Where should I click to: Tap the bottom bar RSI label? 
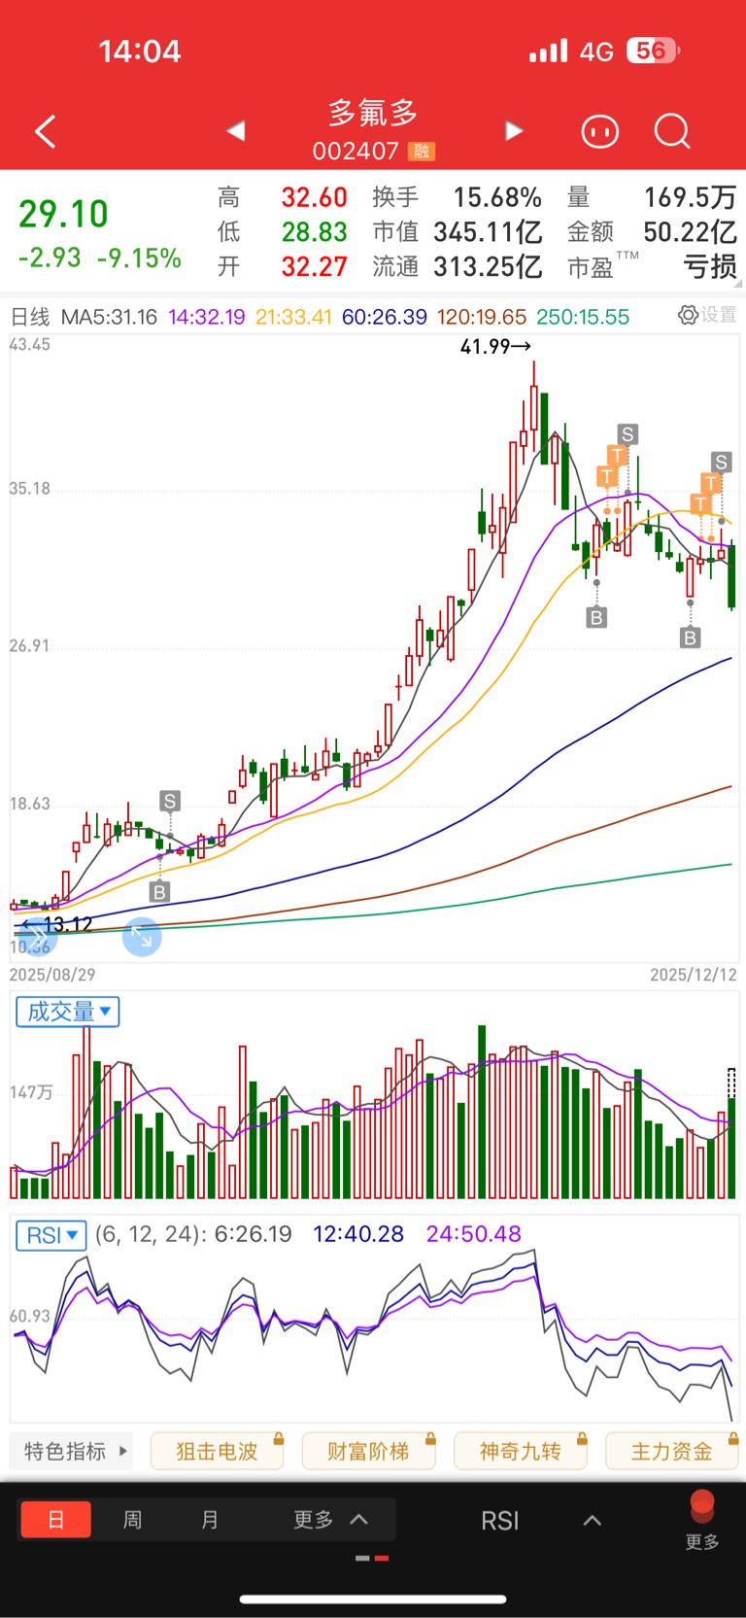pyautogui.click(x=500, y=1521)
